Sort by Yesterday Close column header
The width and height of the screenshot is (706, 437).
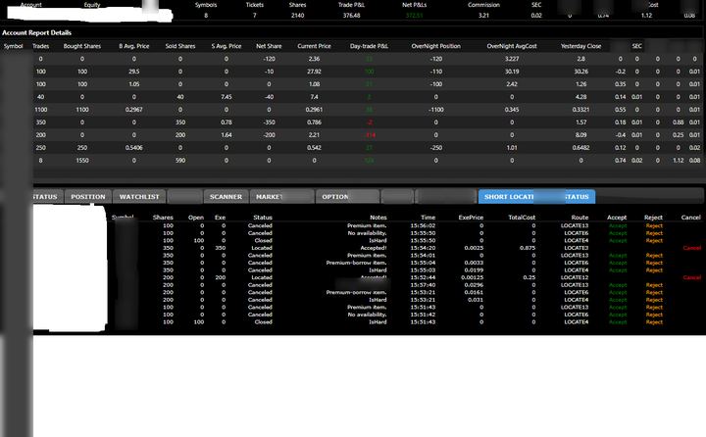point(580,46)
